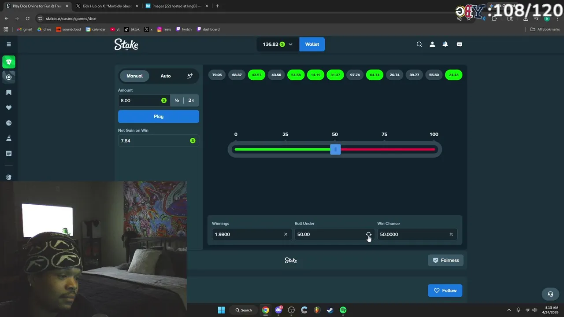Click the search magnifier in Stake header
This screenshot has height=317, width=564.
[419, 44]
